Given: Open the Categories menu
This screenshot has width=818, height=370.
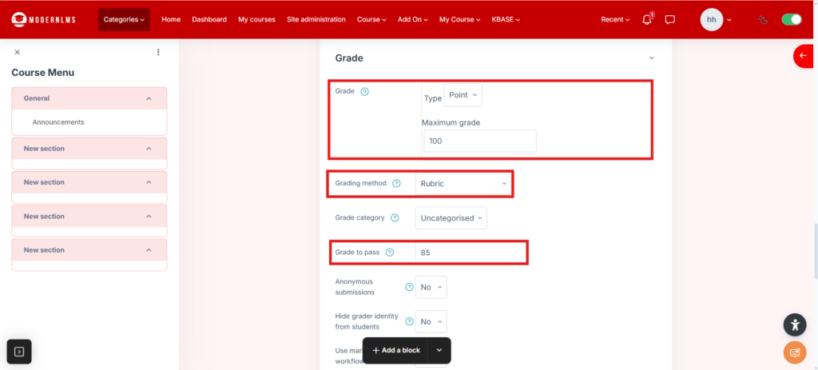Looking at the screenshot, I should pos(124,19).
